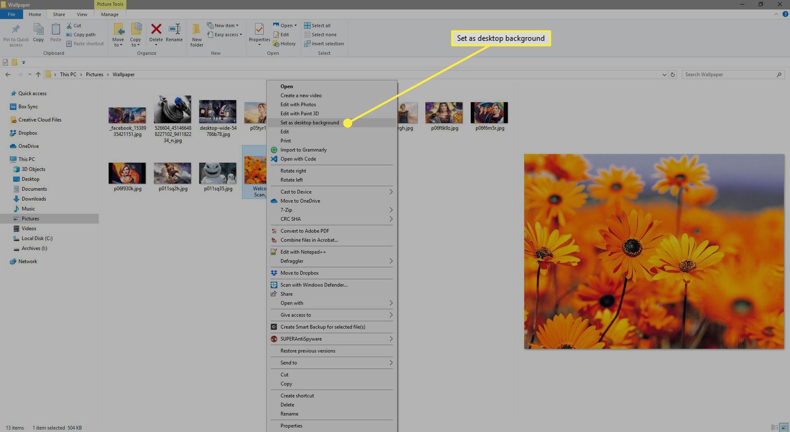Click Properties at bottom of context menu
790x432 pixels.
tap(332, 426)
